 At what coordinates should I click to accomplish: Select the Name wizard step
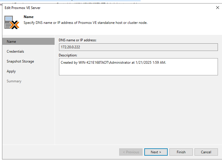click(x=28, y=41)
